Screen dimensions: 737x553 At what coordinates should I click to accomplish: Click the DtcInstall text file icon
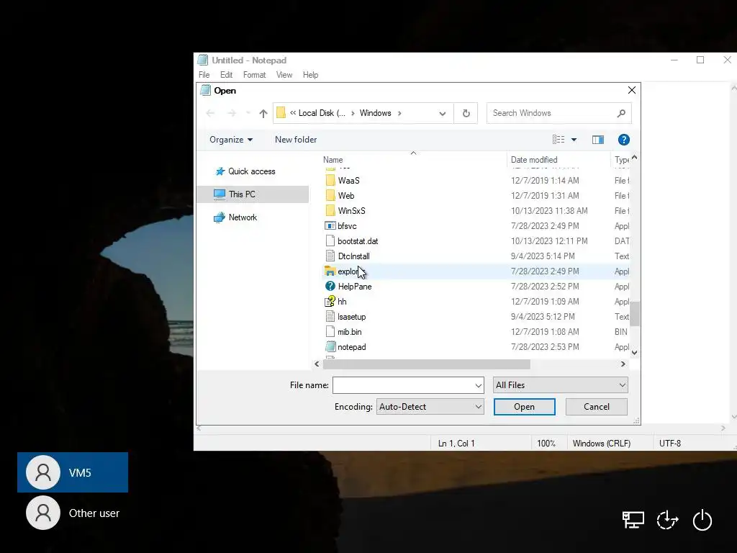(x=330, y=256)
